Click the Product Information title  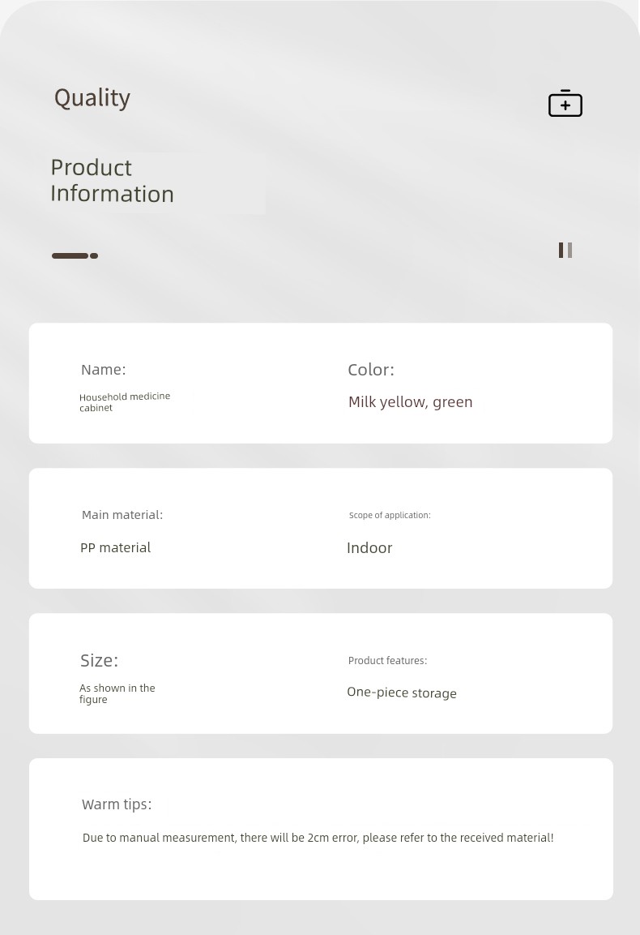[112, 181]
